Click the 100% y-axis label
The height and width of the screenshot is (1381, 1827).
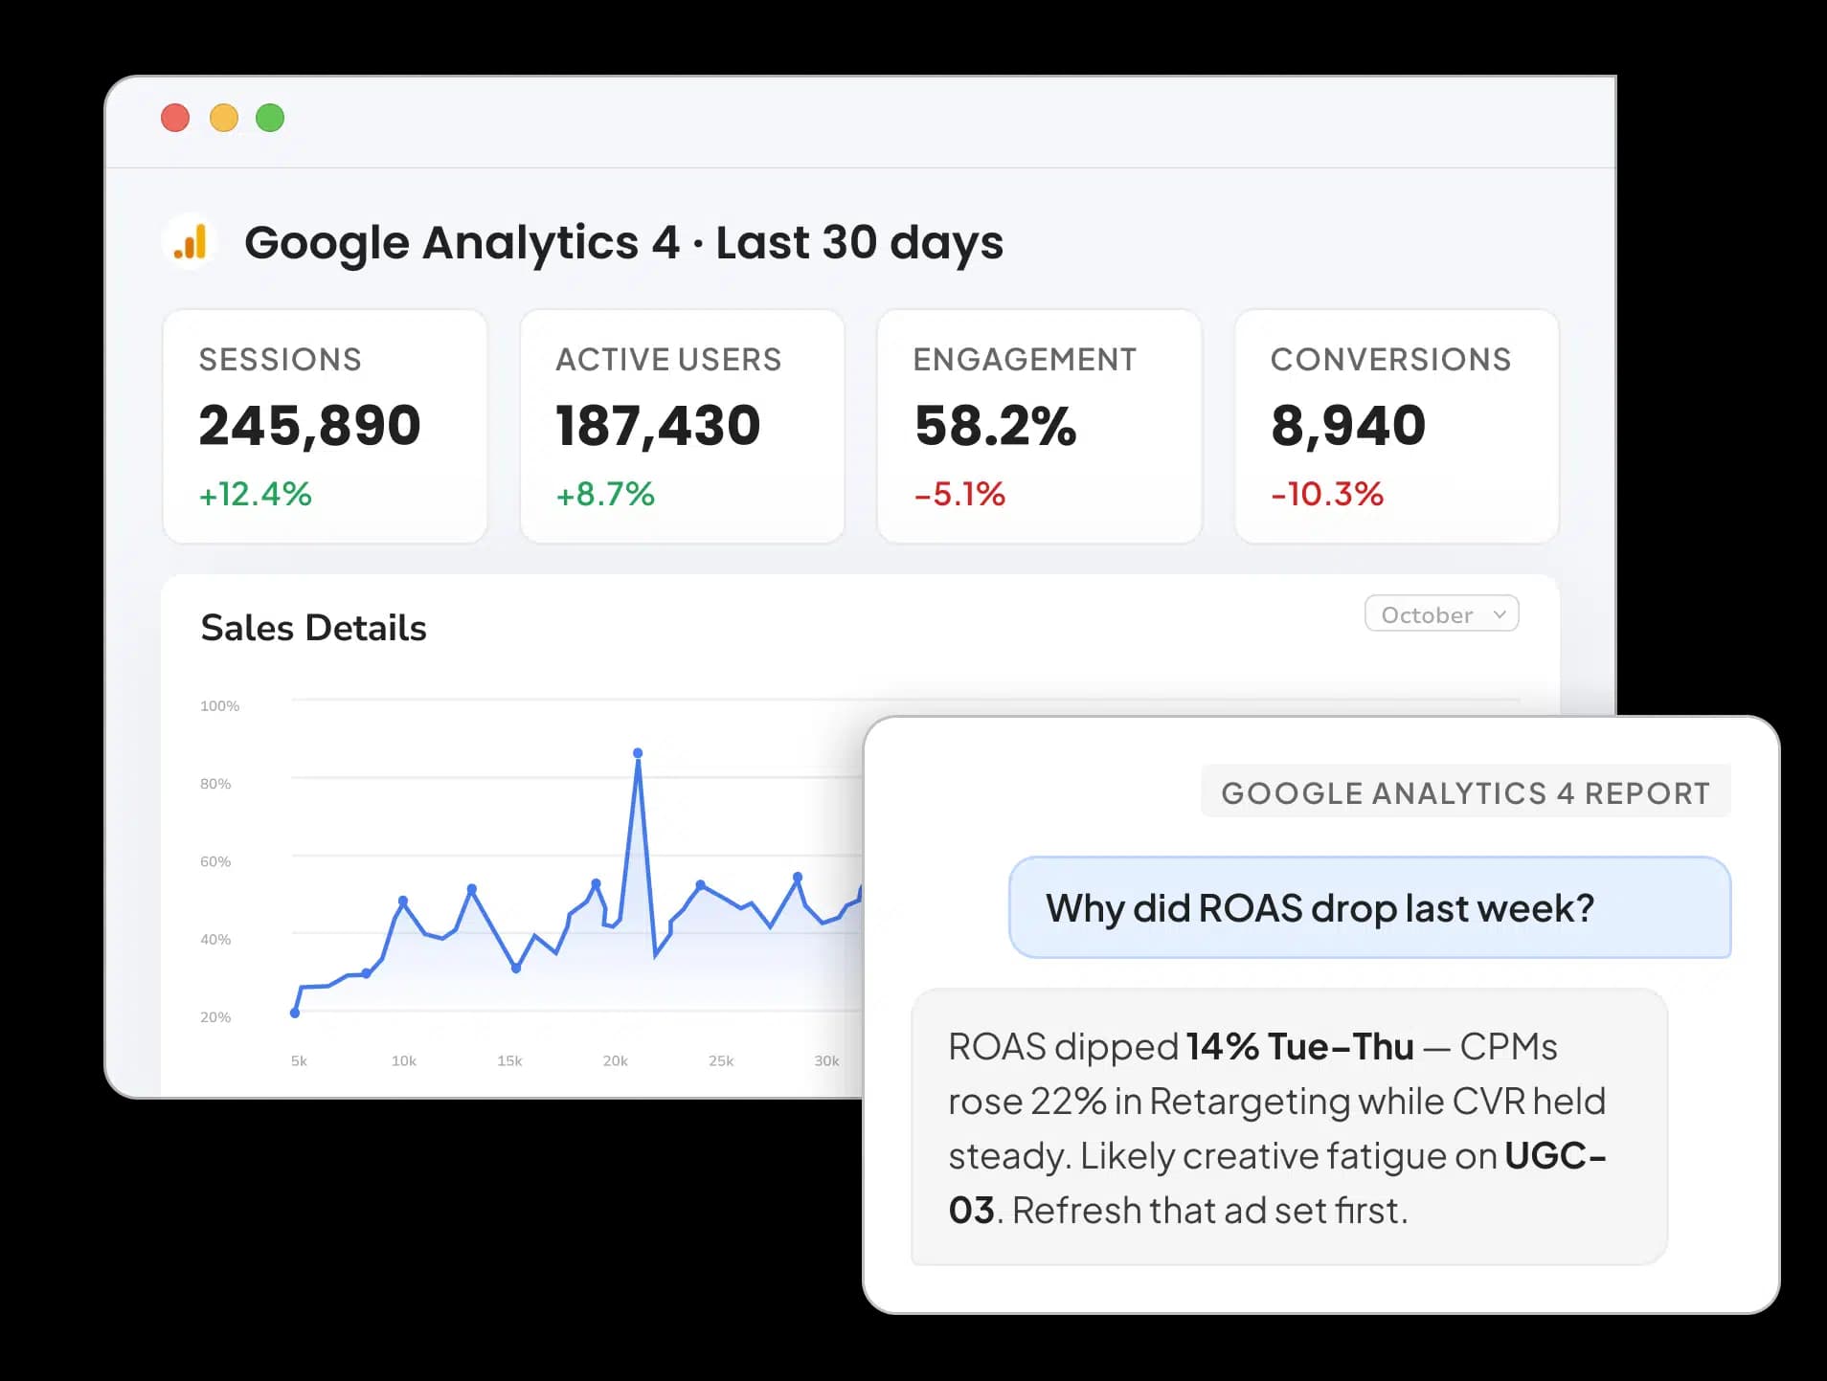[219, 706]
